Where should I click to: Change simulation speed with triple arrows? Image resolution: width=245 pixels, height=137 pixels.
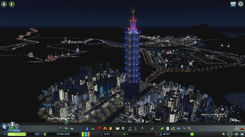(37, 134)
